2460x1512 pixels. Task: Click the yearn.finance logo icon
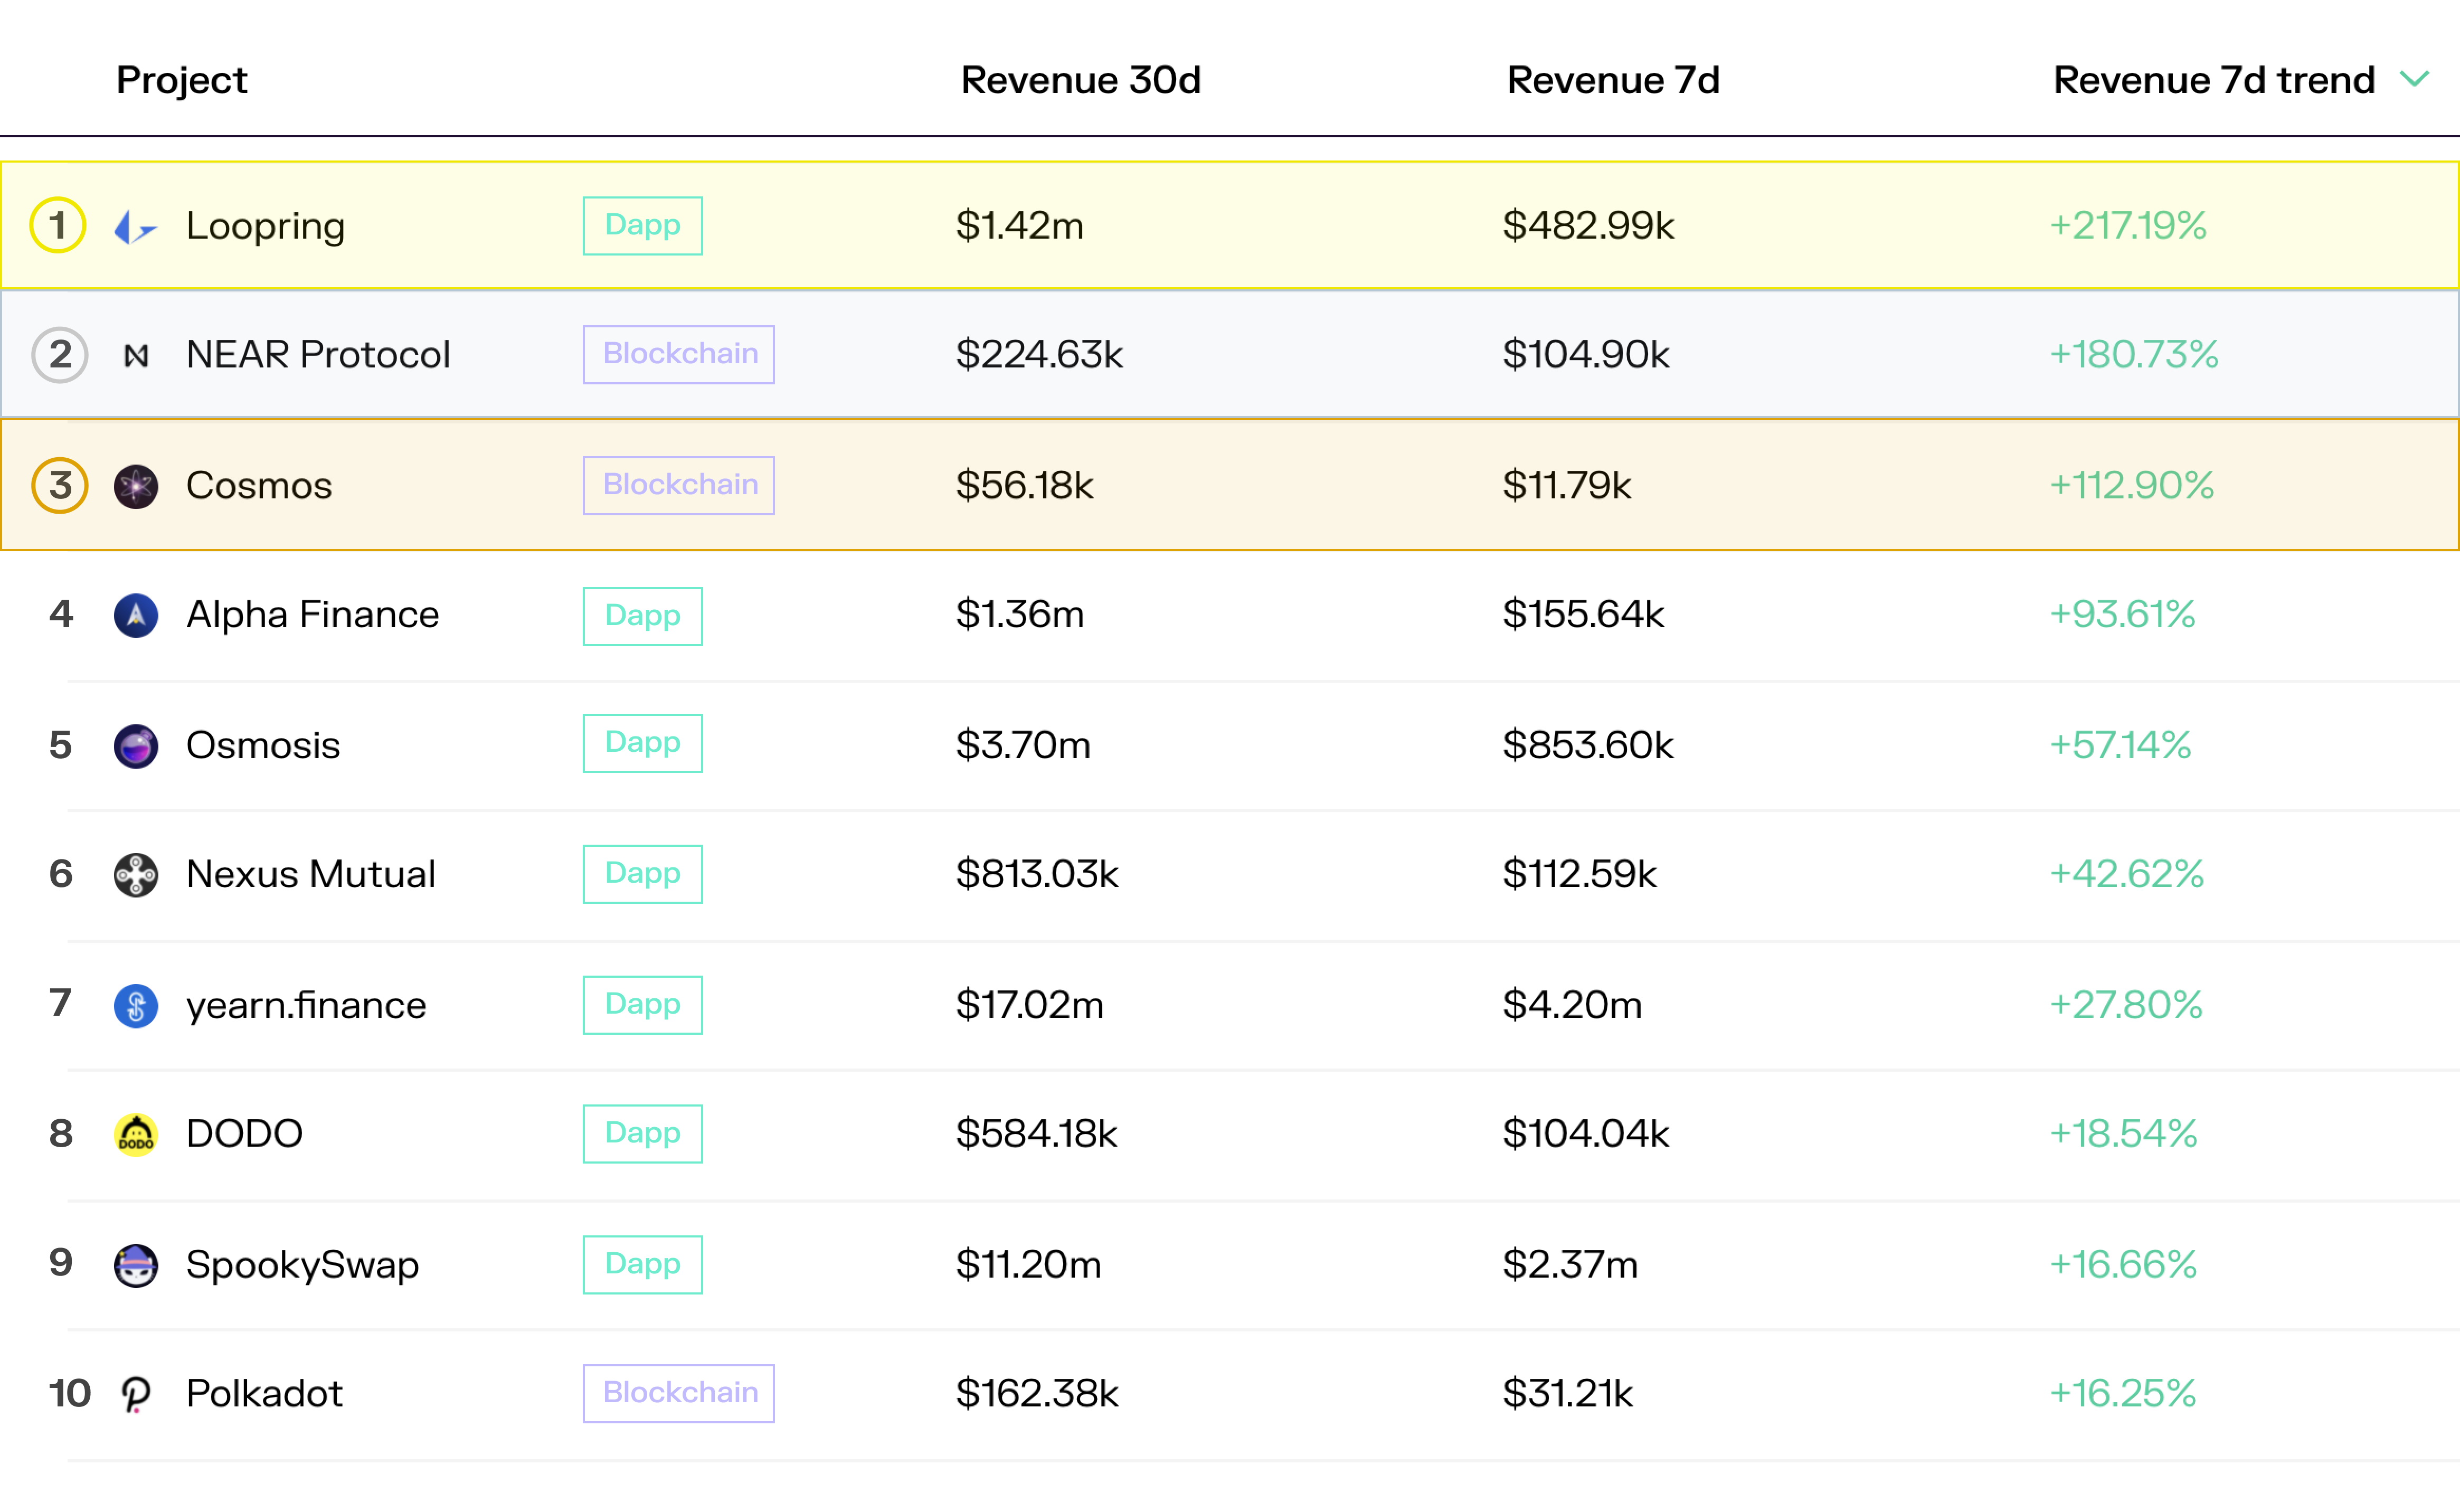pos(136,1006)
